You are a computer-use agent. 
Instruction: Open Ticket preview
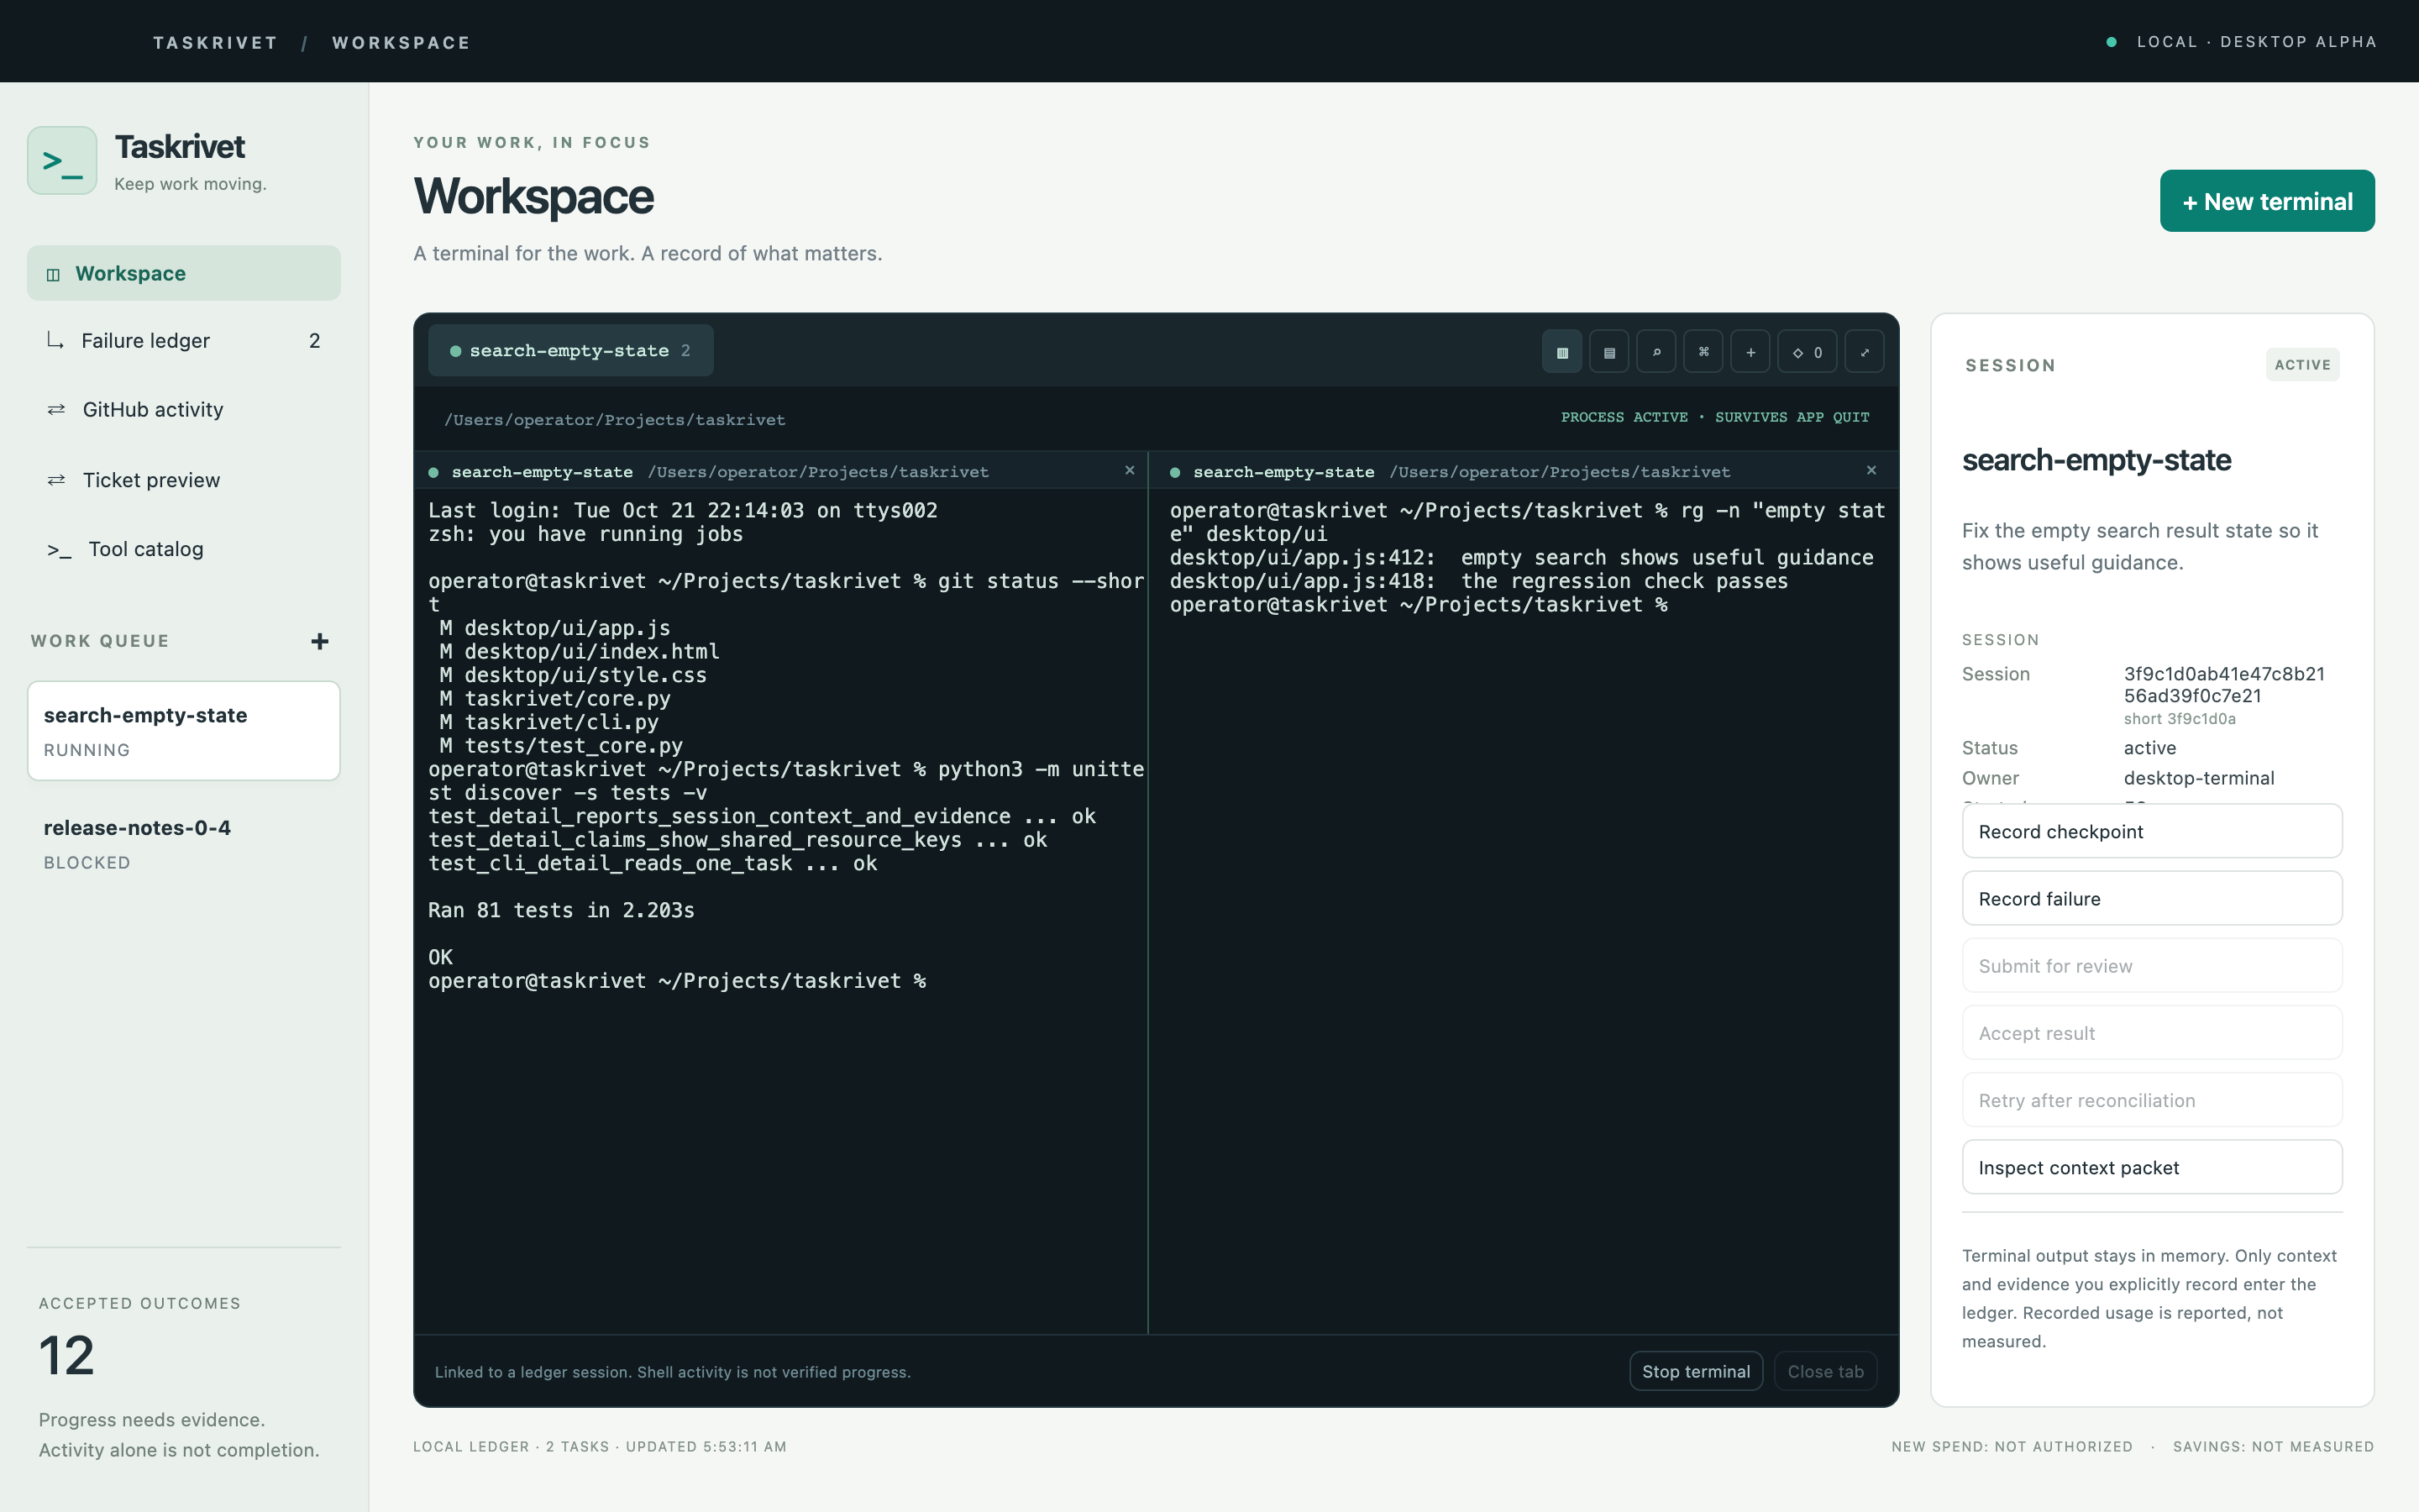(184, 480)
